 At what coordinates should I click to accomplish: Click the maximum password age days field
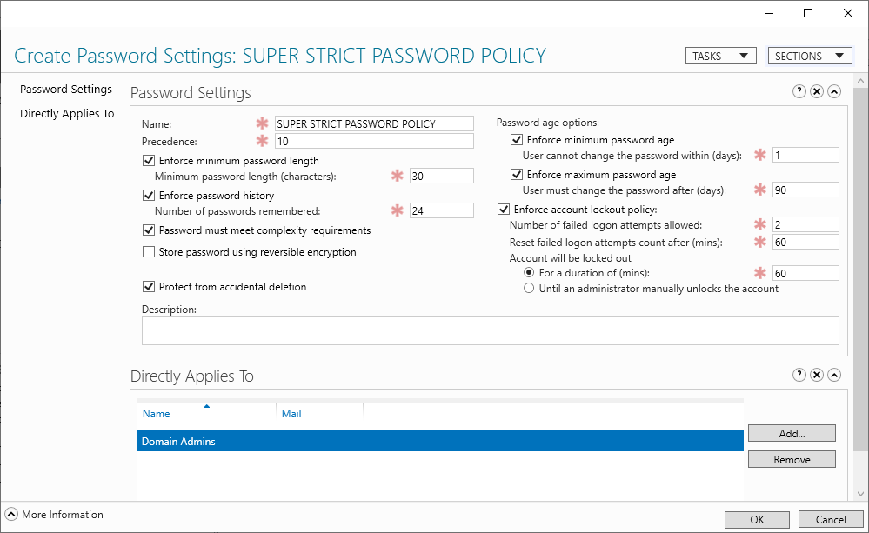coord(805,190)
